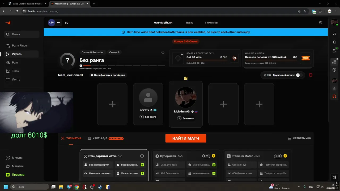Viewport: 340px width, 191px height.
Task: Click the Europe 5v5 Queue label
Action: (186, 41)
